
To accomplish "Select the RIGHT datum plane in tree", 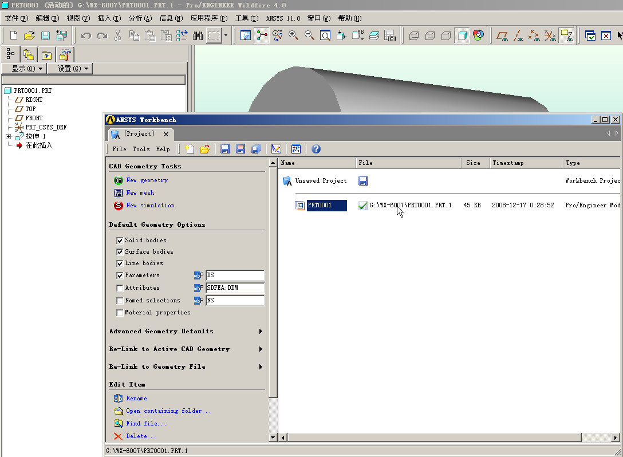I will click(34, 100).
